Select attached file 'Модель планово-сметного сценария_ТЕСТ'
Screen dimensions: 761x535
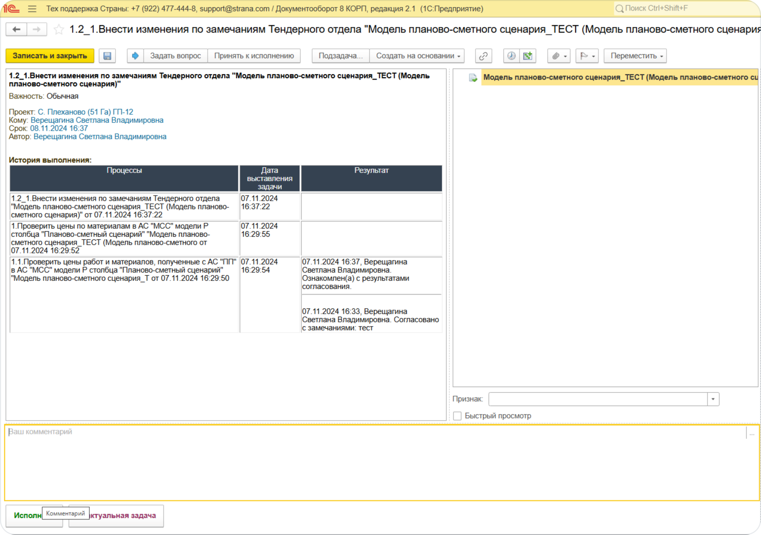[x=620, y=77]
